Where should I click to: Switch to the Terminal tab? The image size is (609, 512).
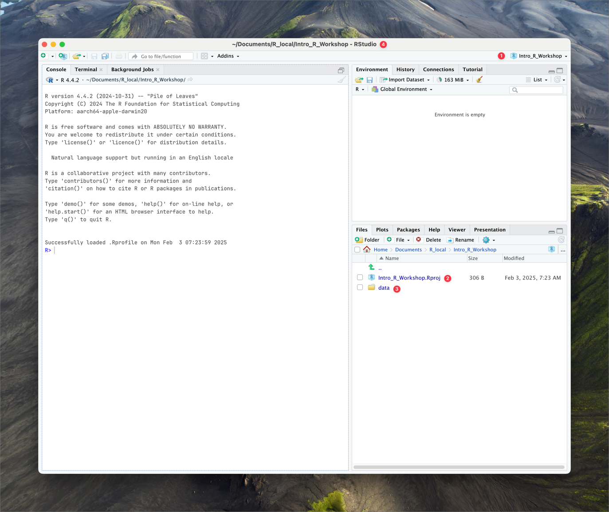[86, 70]
